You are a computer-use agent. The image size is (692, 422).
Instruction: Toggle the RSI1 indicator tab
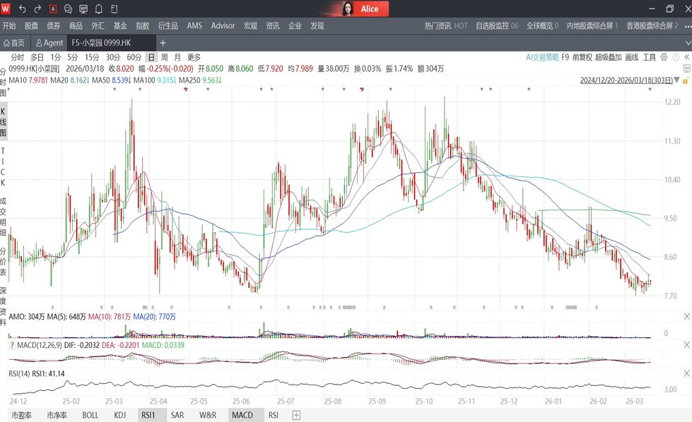pos(148,415)
